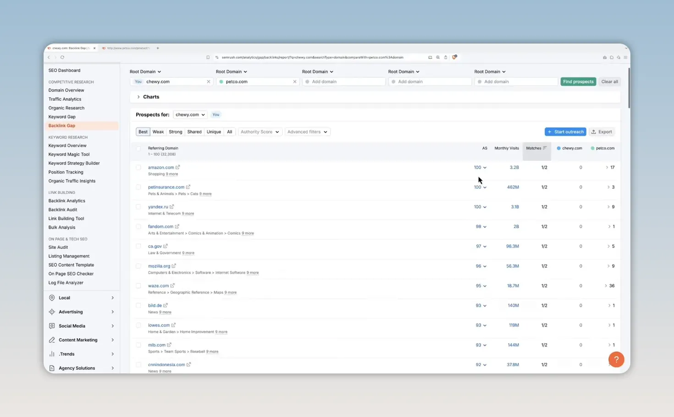The height and width of the screenshot is (417, 674).
Task: Check the waze.com row checkbox
Action: [138, 285]
